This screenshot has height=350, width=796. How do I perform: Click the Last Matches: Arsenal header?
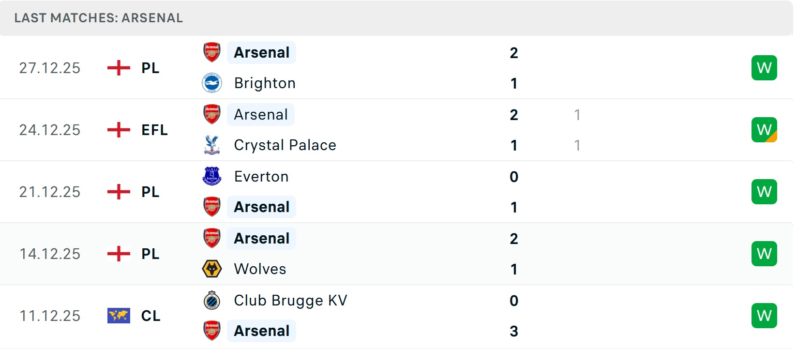click(x=99, y=18)
